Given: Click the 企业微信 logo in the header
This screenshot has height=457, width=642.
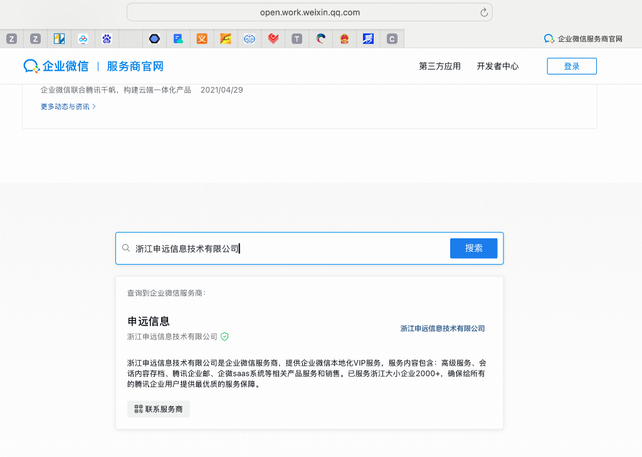Looking at the screenshot, I should (x=56, y=66).
